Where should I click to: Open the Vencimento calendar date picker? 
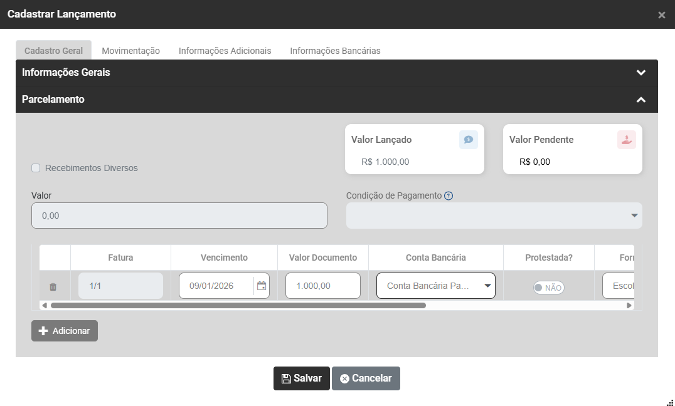tap(262, 286)
